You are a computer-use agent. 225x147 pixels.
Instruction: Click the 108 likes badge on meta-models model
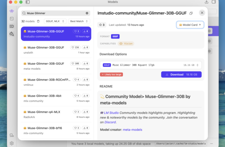pos(75,64)
